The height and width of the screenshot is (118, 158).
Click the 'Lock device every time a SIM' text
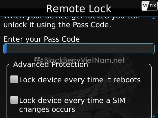click(72, 100)
